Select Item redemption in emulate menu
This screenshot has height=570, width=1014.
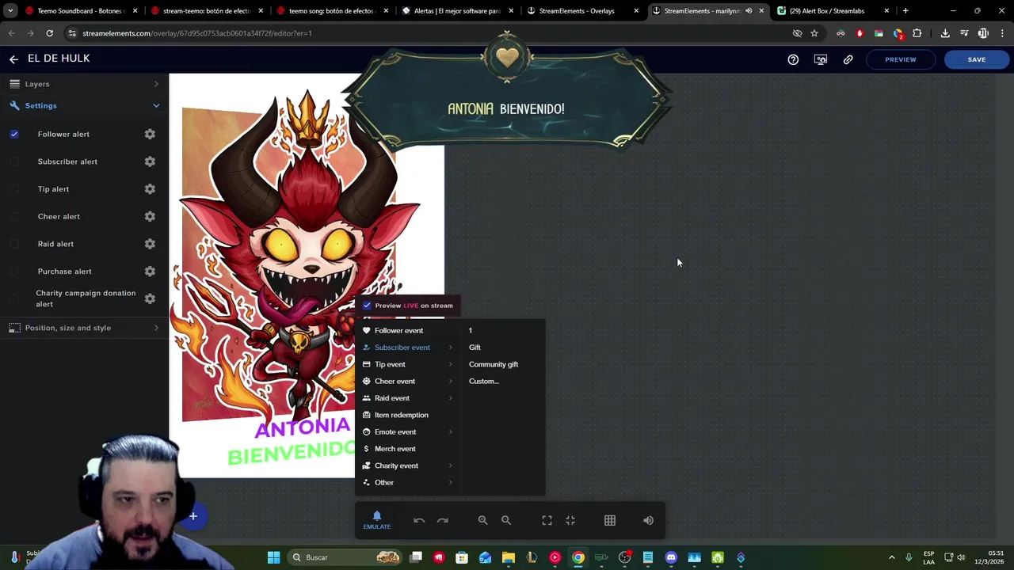(407, 415)
